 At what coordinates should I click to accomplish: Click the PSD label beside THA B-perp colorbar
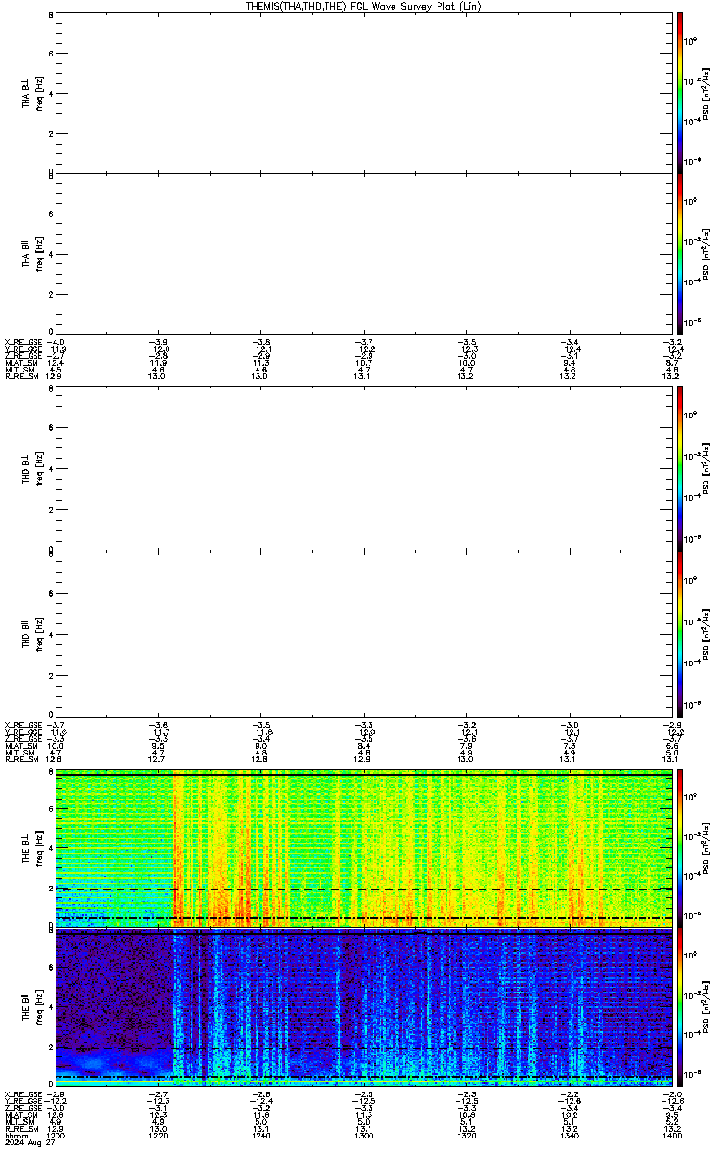706,92
